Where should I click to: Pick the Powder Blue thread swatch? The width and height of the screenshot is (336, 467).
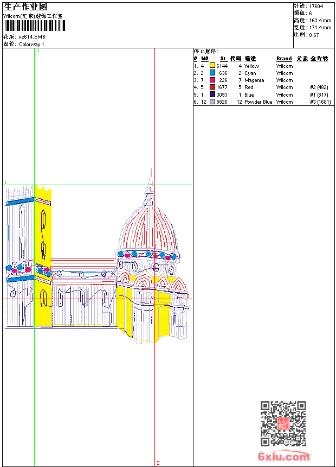pyautogui.click(x=212, y=102)
